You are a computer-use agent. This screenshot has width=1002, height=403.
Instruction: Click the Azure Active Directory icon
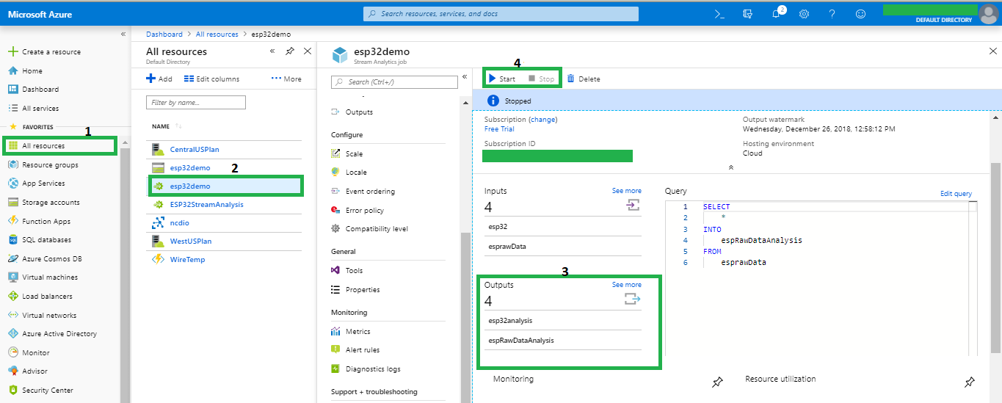click(x=12, y=334)
